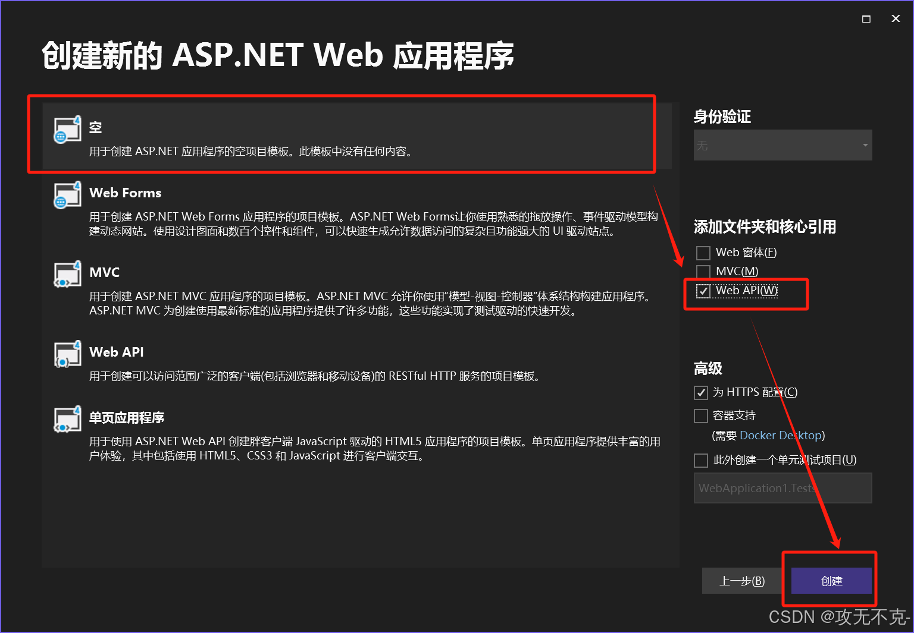Enable the 容器支持 checkbox
Image resolution: width=914 pixels, height=633 pixels.
tap(701, 415)
